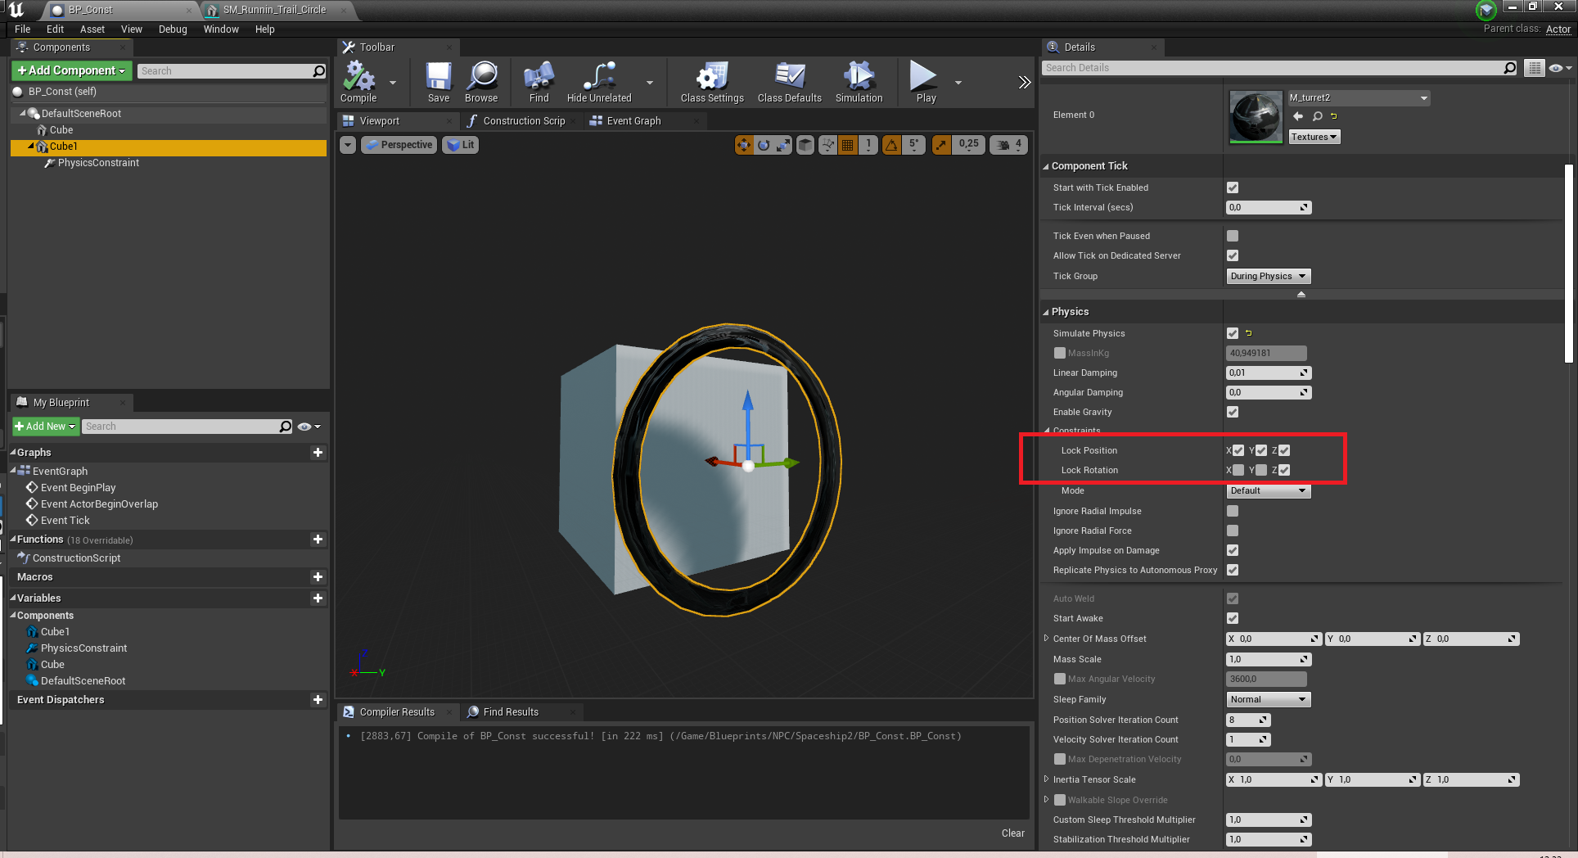Toggle Simulate Physics checkbox
Image resolution: width=1578 pixels, height=858 pixels.
click(x=1233, y=333)
